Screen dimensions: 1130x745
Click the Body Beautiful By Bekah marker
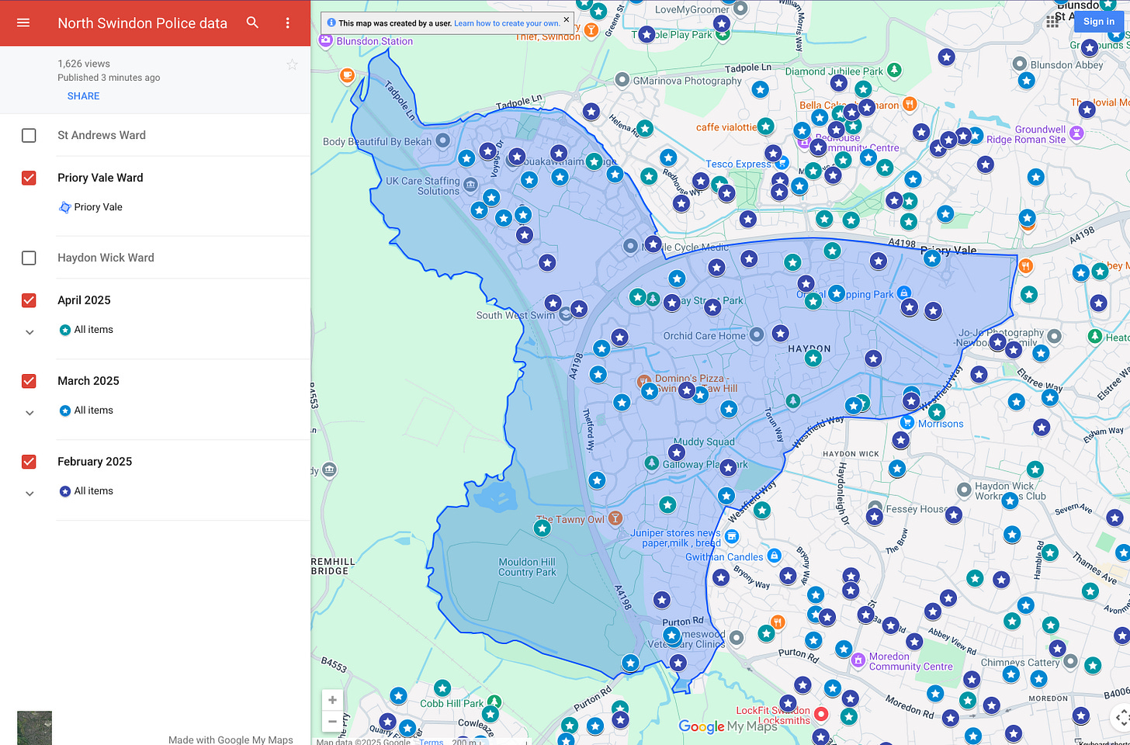click(x=442, y=140)
